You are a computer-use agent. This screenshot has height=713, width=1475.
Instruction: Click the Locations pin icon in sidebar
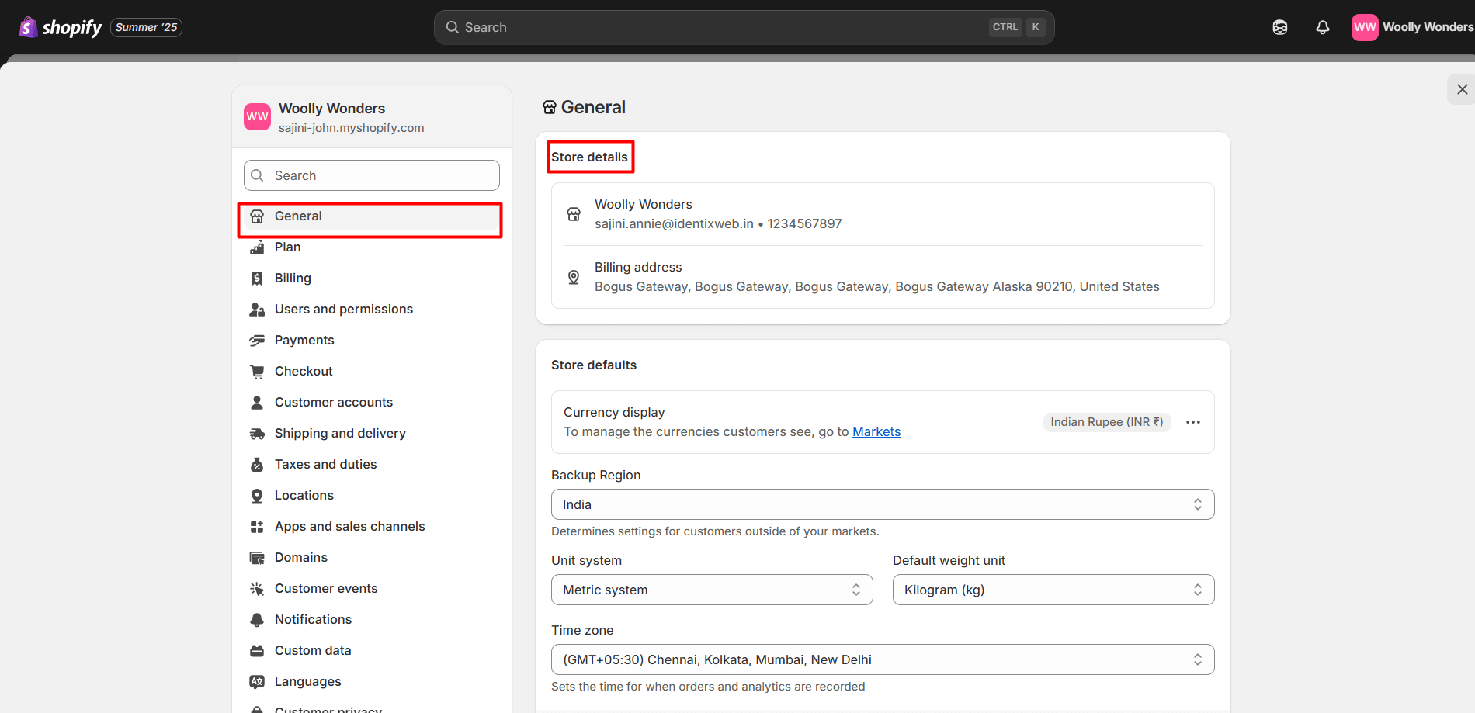[257, 496]
